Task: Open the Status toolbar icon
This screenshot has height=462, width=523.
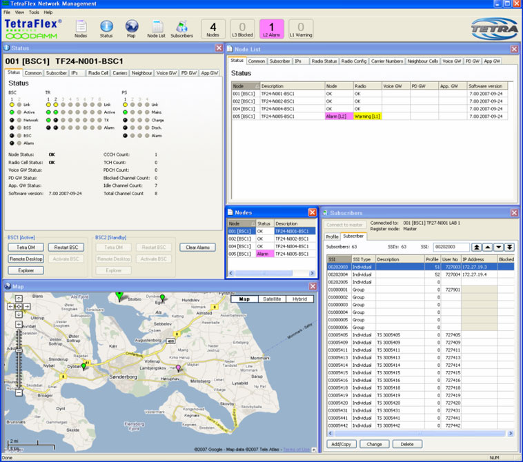Action: (106, 29)
